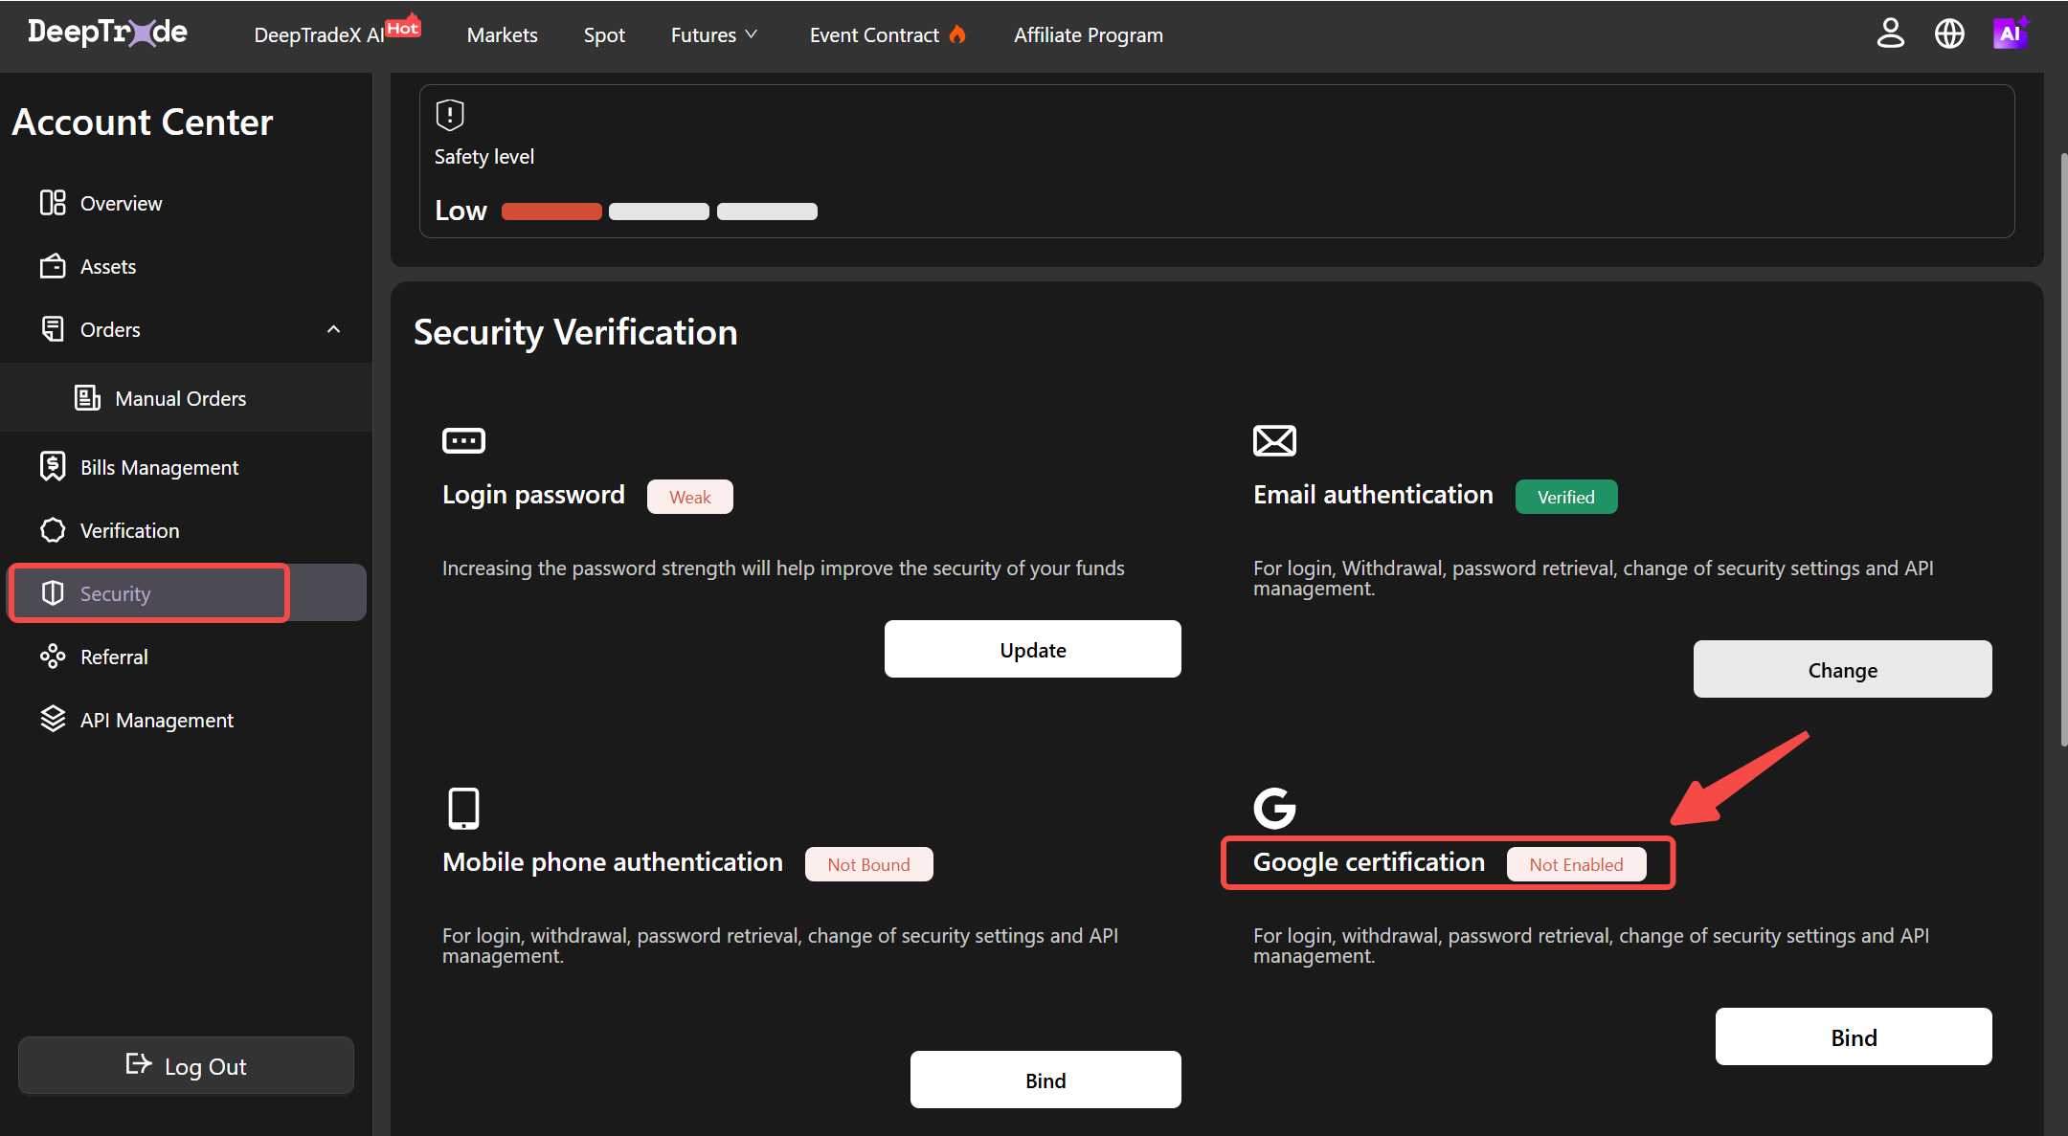This screenshot has width=2068, height=1136.
Task: Click the Mobile phone authentication label
Action: 613,862
